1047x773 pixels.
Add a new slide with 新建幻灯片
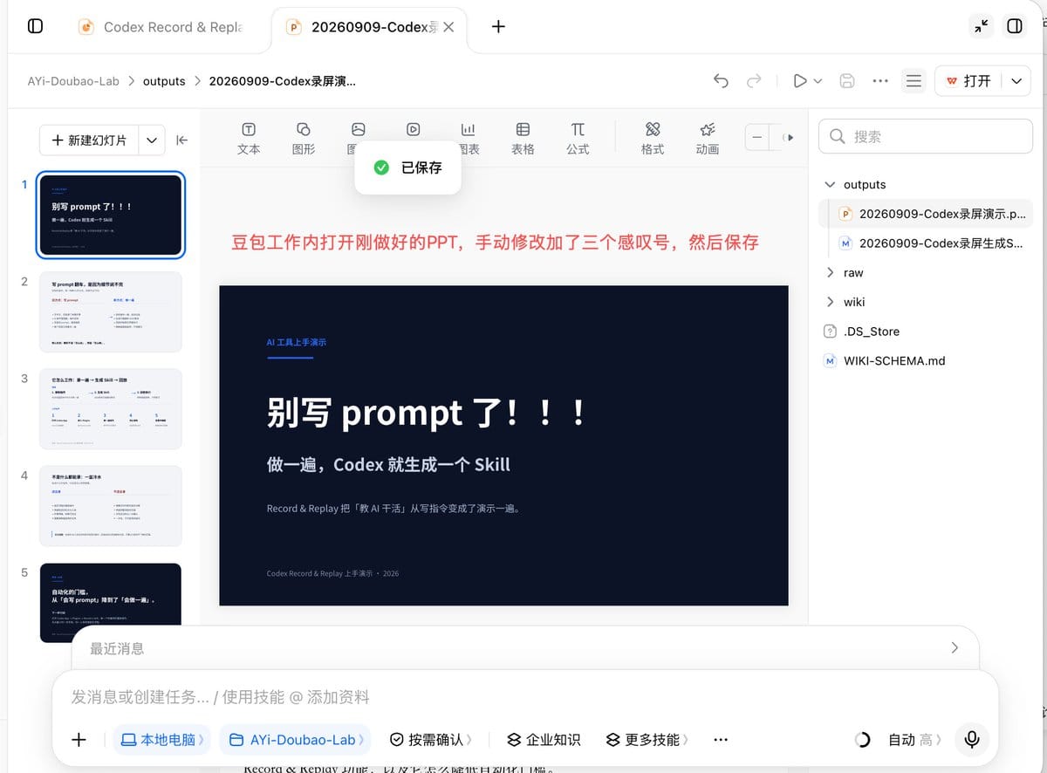pyautogui.click(x=89, y=140)
